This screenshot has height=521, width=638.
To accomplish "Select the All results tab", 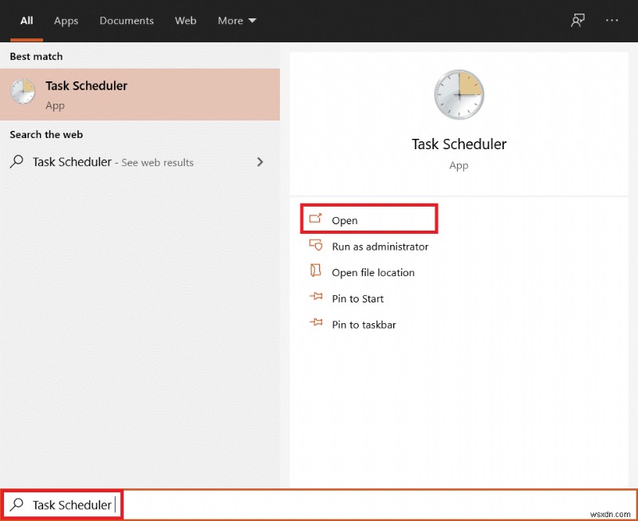I will click(26, 21).
